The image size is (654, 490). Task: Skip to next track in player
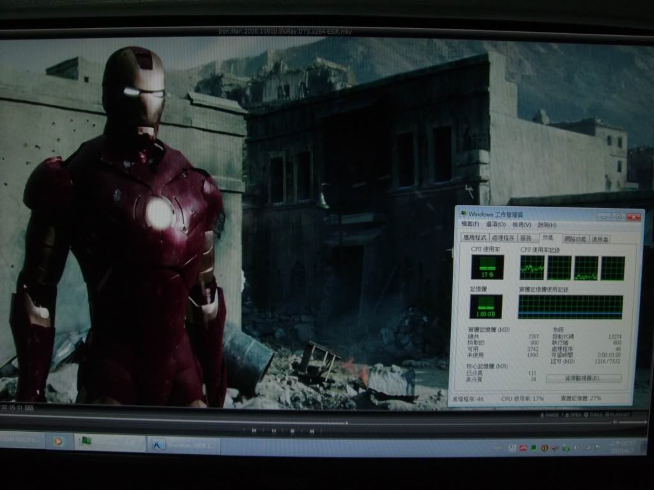tap(312, 431)
